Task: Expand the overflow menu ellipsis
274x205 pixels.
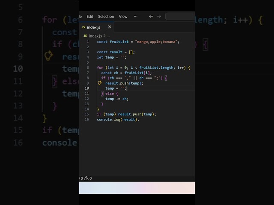Action: coord(136,16)
